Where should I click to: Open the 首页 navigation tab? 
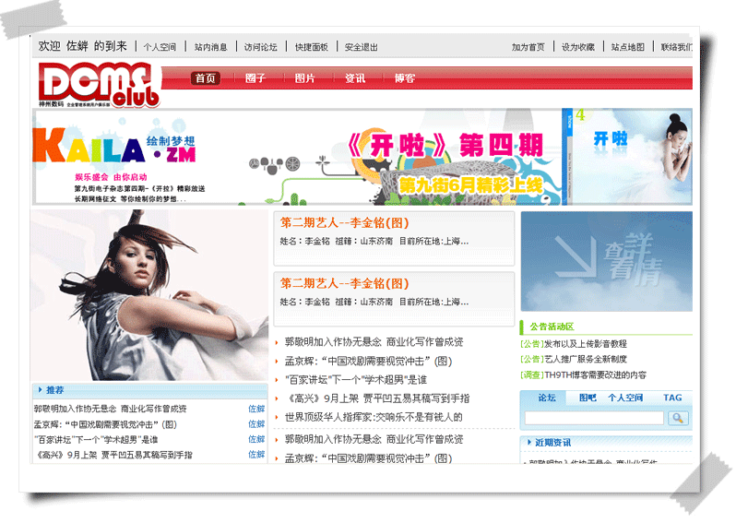(x=206, y=78)
